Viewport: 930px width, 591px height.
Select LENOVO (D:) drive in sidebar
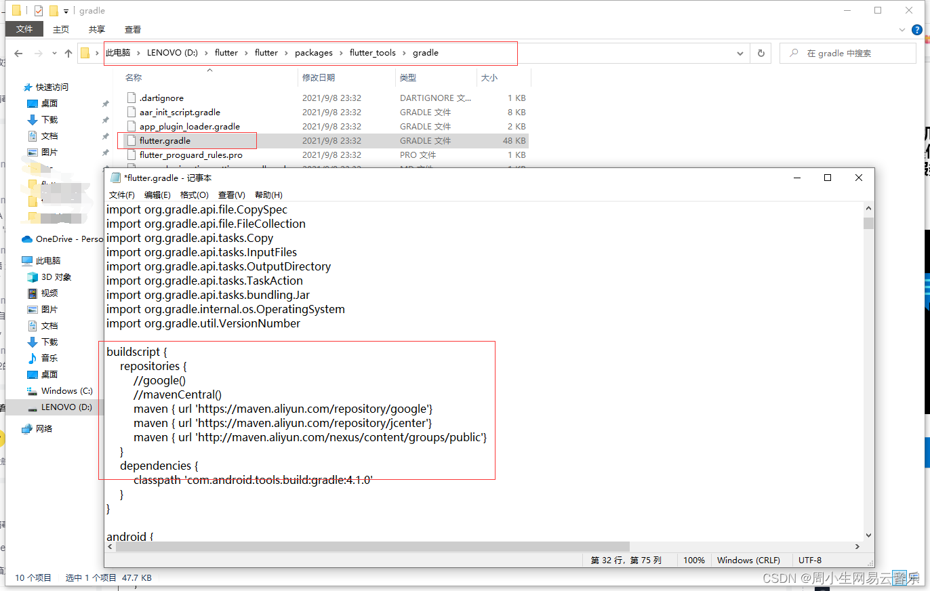point(66,407)
